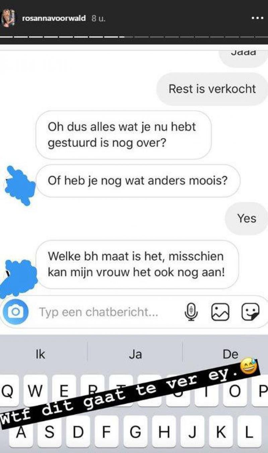Tap the 'Yes' message bubble

coord(247,218)
